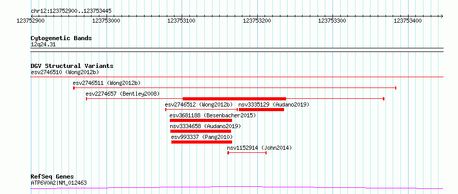458x194 pixels.
Task: Open the nsv3334658 (Audano2019) variant label
Action: point(205,126)
